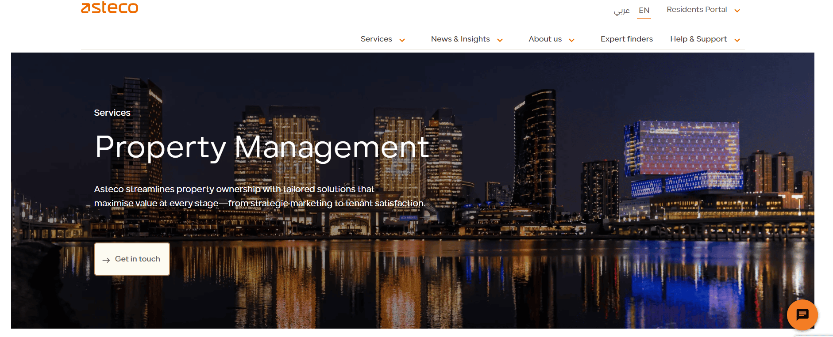
Task: Switch language to Arabic
Action: pos(621,10)
